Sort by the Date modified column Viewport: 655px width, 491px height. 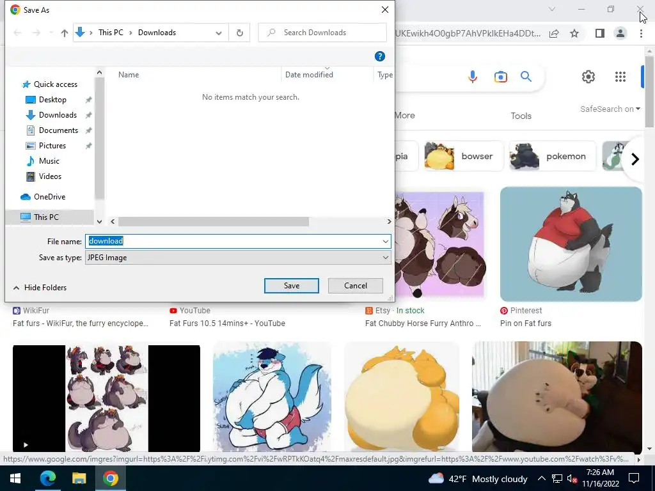(x=309, y=75)
